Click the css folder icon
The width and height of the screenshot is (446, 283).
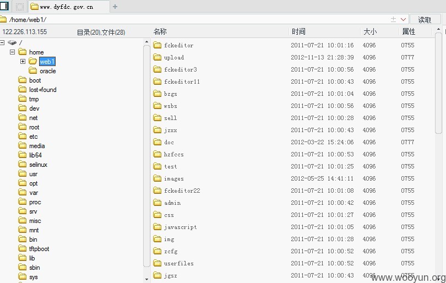[157, 215]
